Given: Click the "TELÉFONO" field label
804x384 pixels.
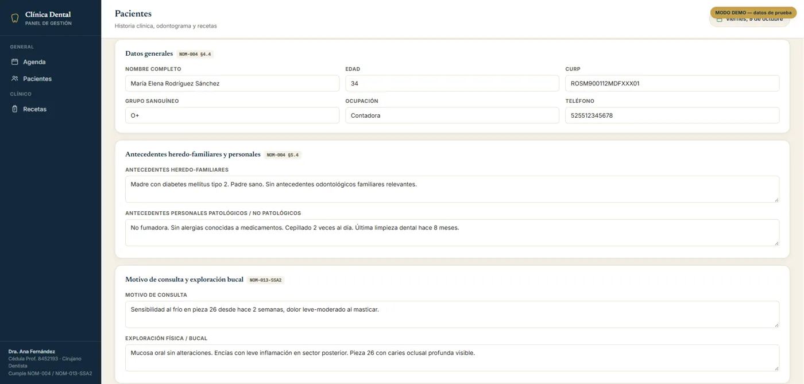Looking at the screenshot, I should (x=579, y=101).
